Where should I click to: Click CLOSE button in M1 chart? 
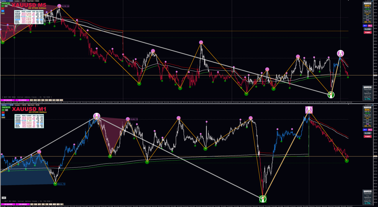tap(368, 133)
